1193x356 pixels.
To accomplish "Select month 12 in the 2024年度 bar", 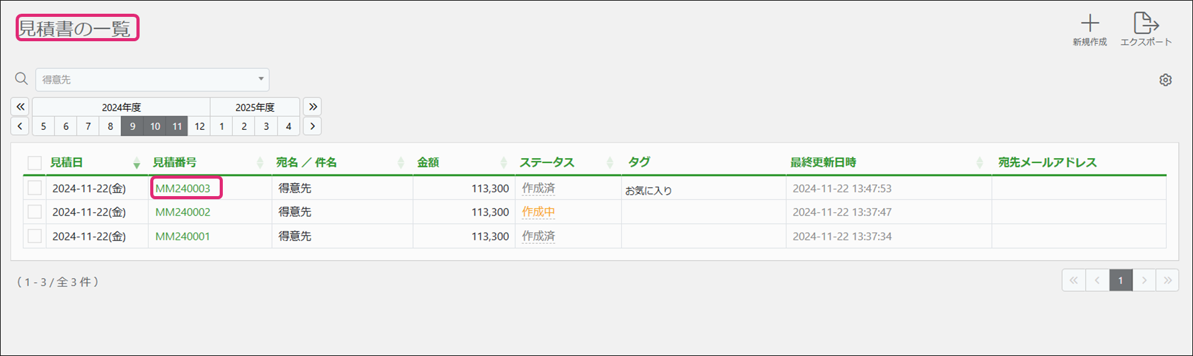I will tap(200, 126).
